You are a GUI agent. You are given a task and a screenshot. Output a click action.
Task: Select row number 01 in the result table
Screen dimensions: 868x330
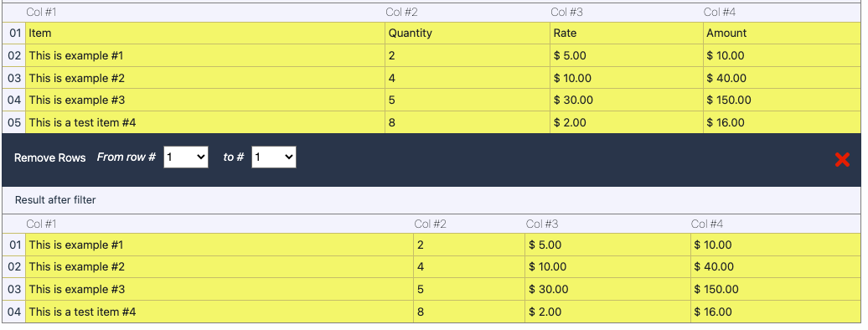pyautogui.click(x=14, y=245)
